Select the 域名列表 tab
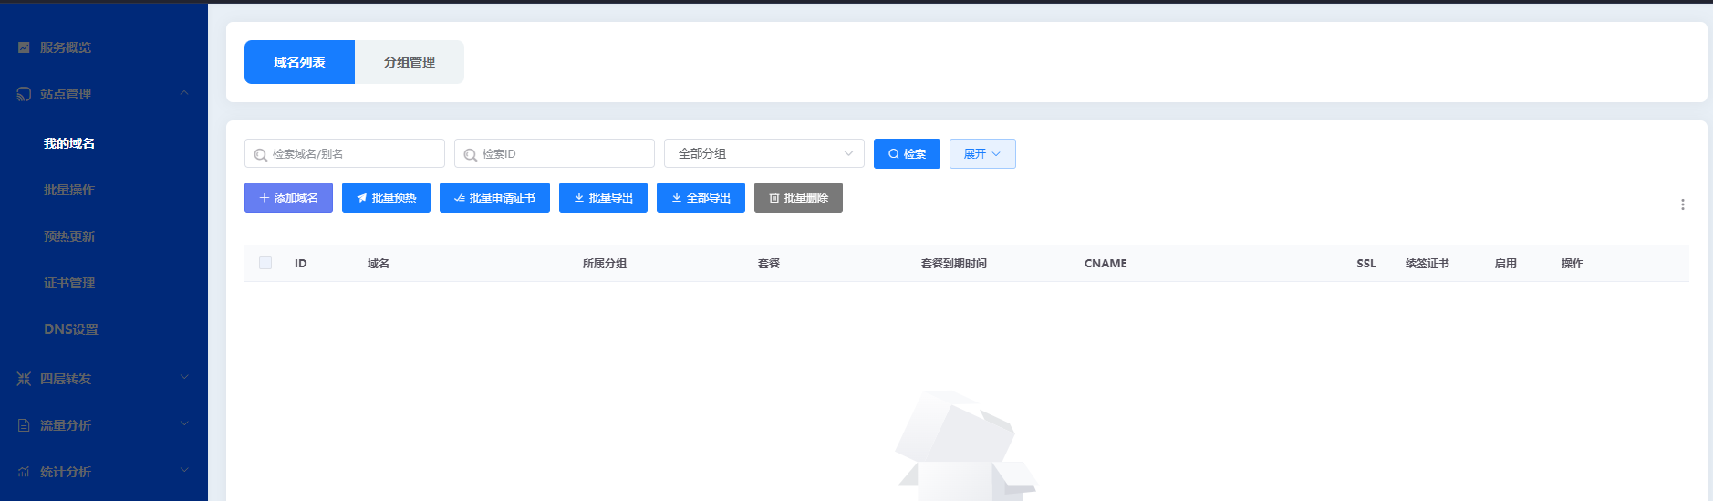The height and width of the screenshot is (501, 1713). click(299, 62)
